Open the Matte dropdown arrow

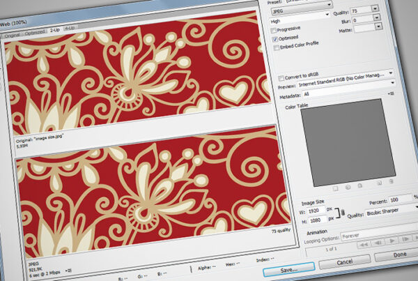(378, 26)
